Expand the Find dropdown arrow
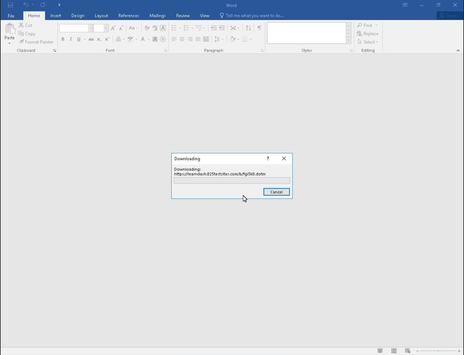The width and height of the screenshot is (464, 355). (x=376, y=25)
